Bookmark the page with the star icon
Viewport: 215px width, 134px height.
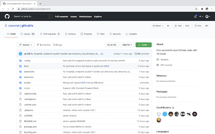click(196, 9)
